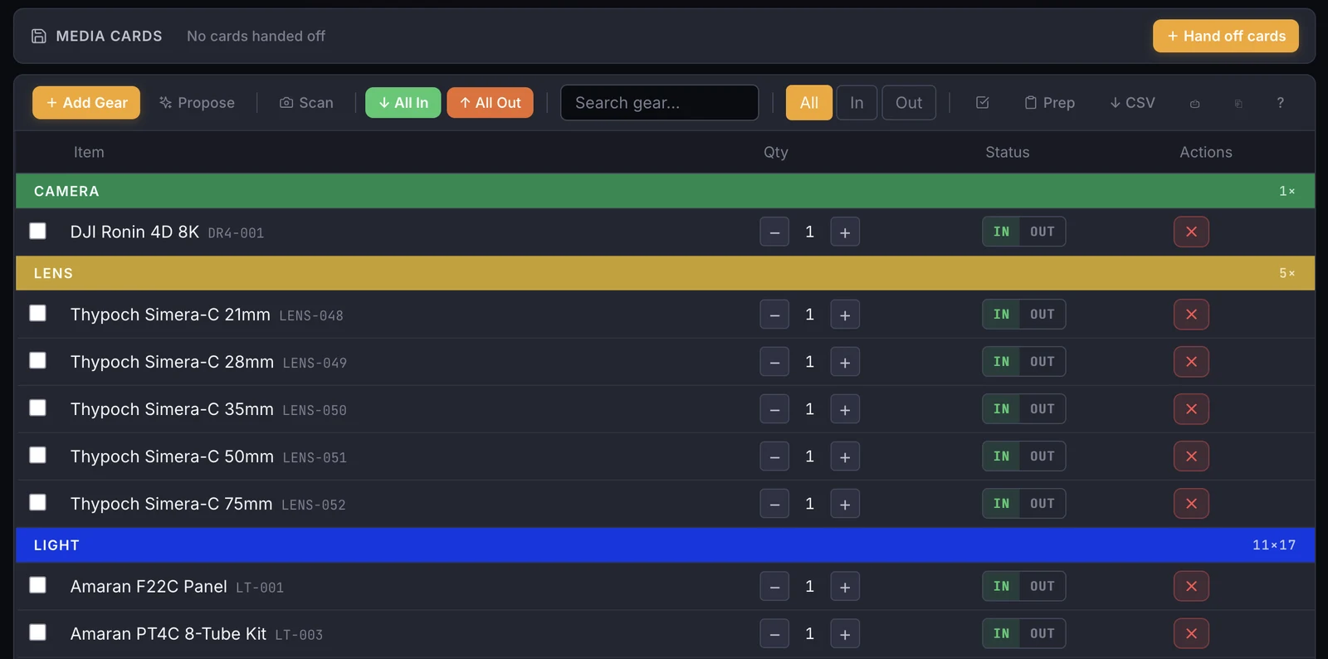The image size is (1328, 659).
Task: Click the dim tray icon right of CSV
Action: coord(1195,104)
